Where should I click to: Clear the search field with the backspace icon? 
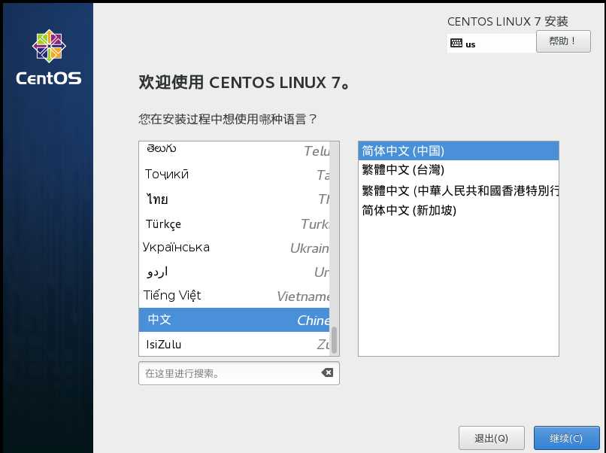(327, 372)
